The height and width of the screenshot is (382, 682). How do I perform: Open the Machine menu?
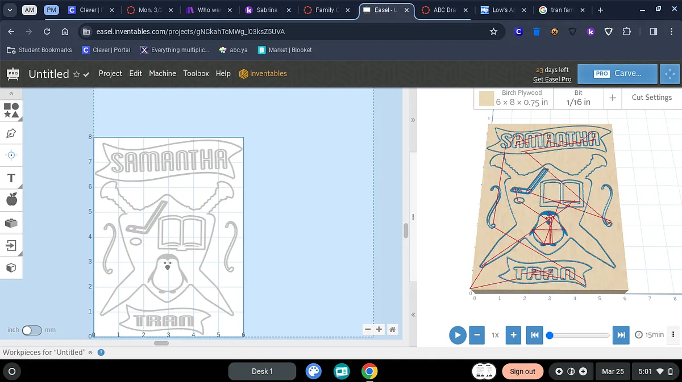pyautogui.click(x=163, y=73)
